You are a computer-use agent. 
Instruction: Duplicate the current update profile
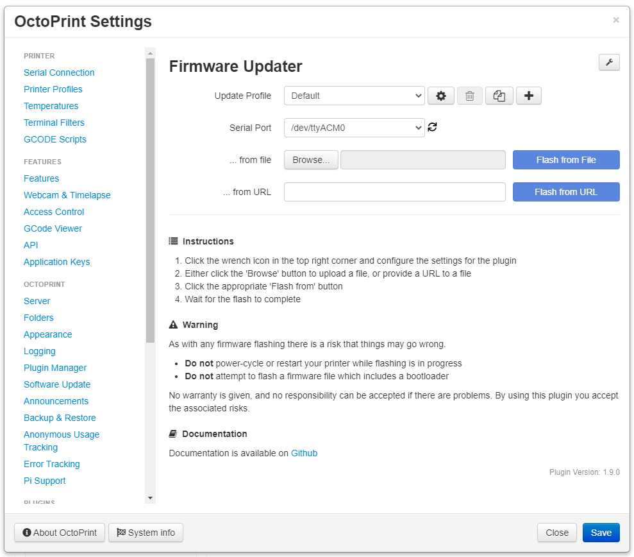coord(499,95)
